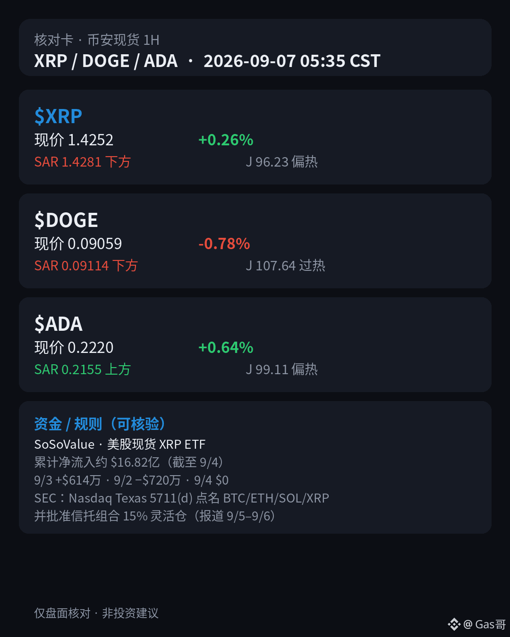Click the -0.78% change for DOGE
510x637 pixels.
pyautogui.click(x=224, y=244)
